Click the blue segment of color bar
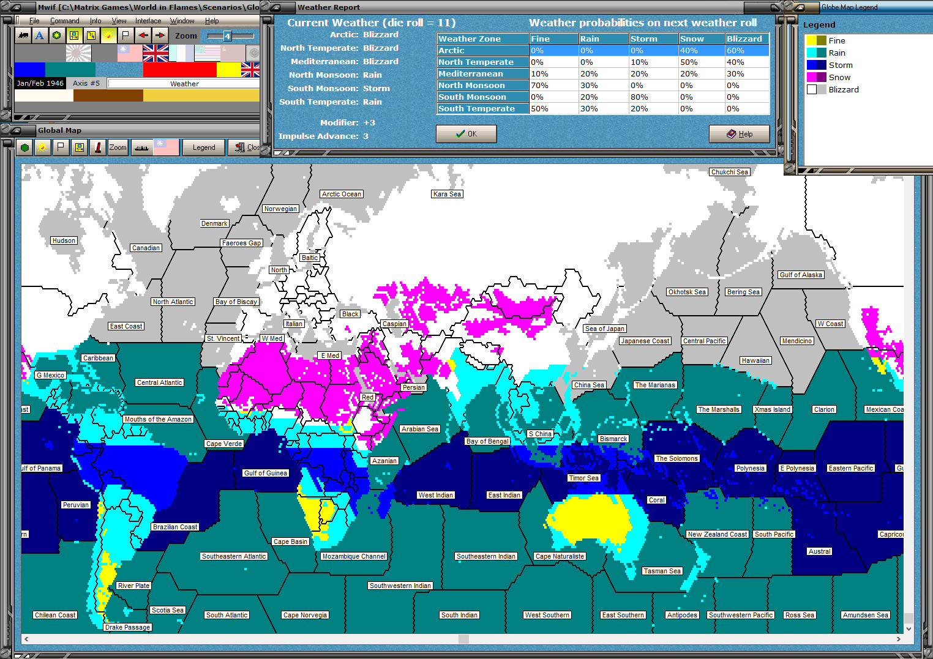The height and width of the screenshot is (659, 933). point(30,70)
